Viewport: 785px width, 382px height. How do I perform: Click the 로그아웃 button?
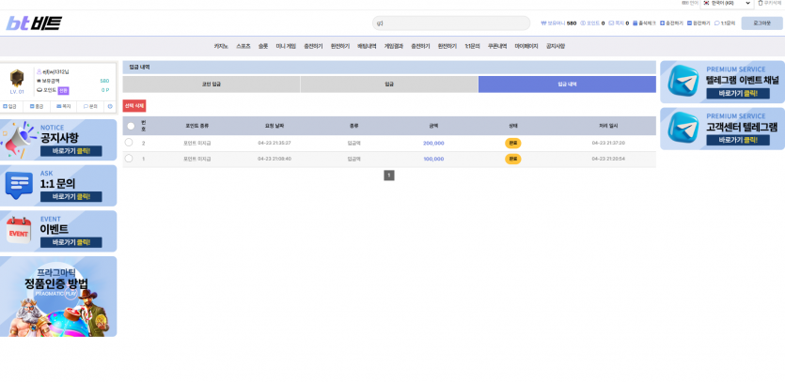[x=761, y=23]
